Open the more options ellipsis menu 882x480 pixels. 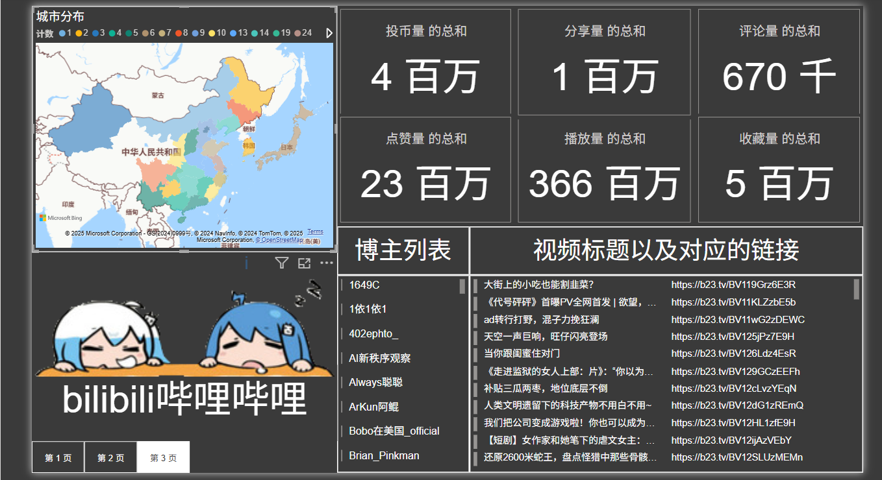tap(327, 263)
